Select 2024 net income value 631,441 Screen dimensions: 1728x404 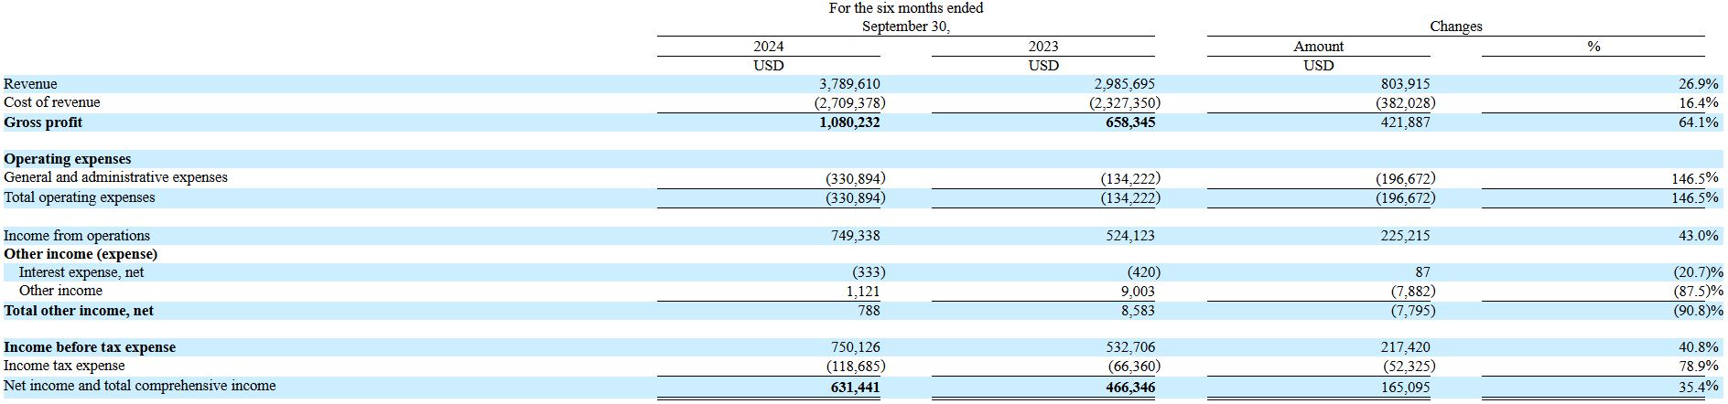point(855,388)
